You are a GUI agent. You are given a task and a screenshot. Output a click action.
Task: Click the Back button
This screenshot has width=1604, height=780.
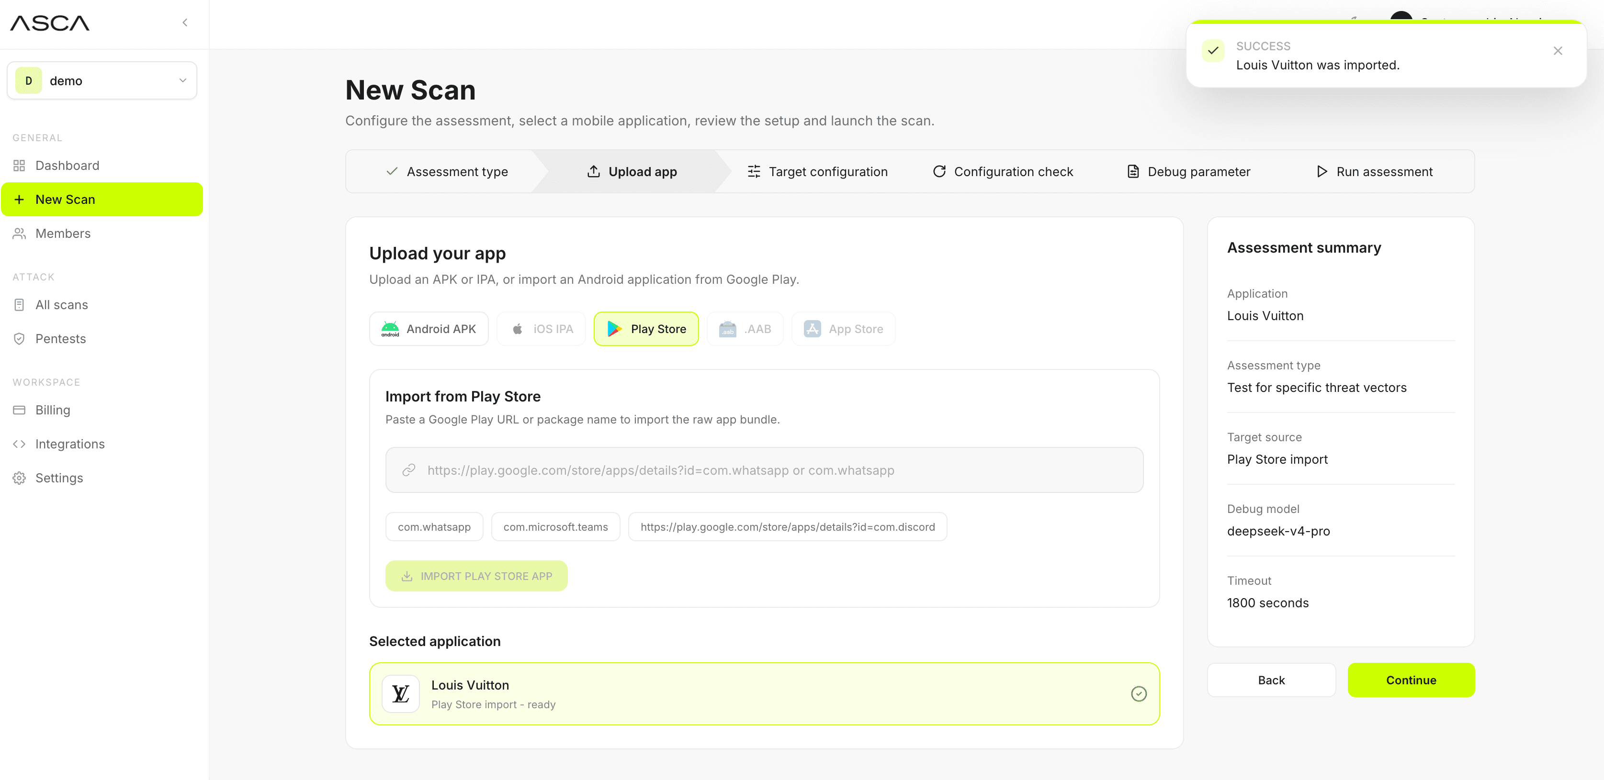click(1272, 680)
